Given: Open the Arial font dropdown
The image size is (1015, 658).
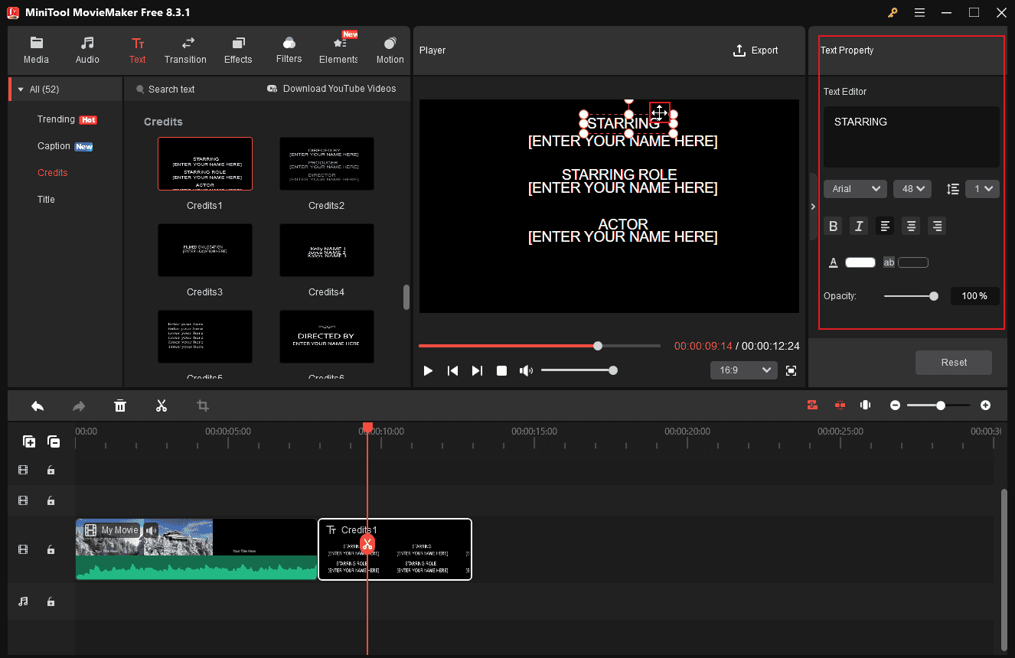Looking at the screenshot, I should (x=855, y=188).
